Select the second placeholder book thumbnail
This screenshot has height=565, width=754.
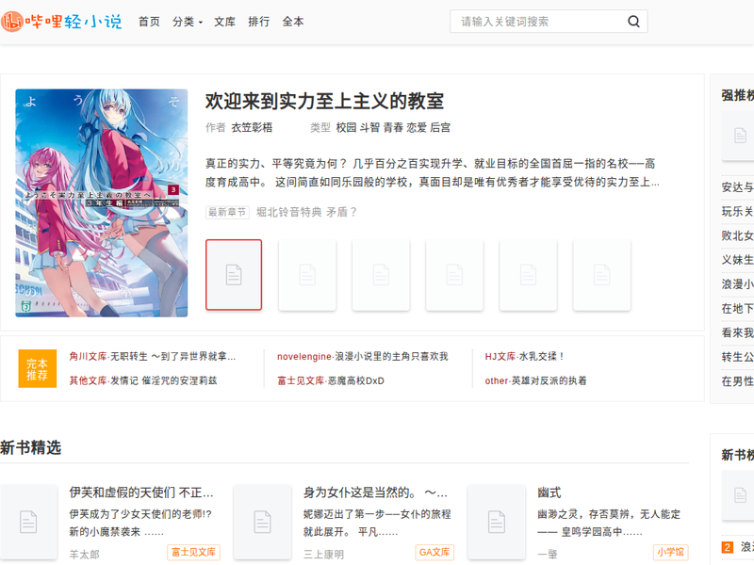click(x=307, y=274)
